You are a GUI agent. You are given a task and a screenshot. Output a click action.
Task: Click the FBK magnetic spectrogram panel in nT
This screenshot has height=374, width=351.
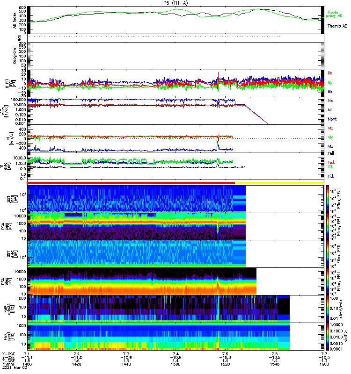(159, 337)
